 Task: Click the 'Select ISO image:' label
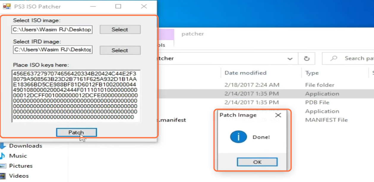click(x=37, y=20)
